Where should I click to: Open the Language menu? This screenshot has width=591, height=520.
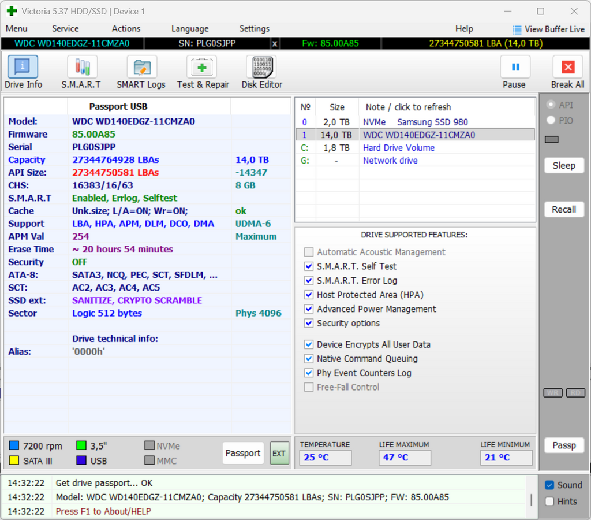pyautogui.click(x=190, y=29)
